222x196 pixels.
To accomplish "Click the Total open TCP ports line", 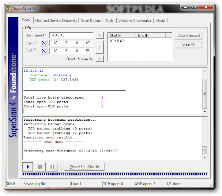I will 63,102.
